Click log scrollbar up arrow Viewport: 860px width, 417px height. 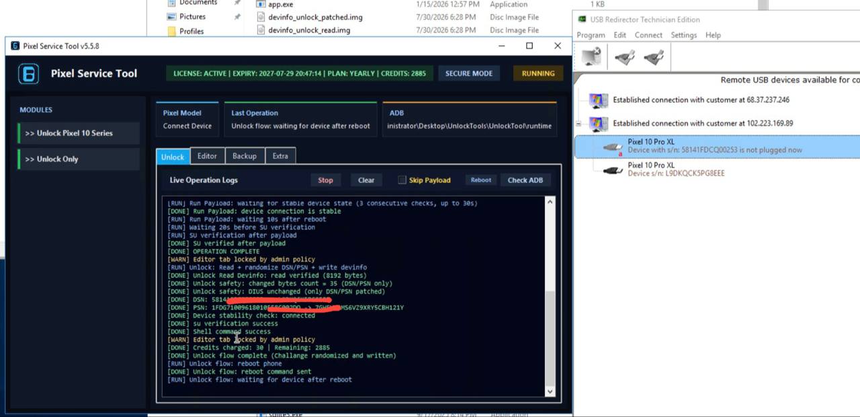point(550,202)
